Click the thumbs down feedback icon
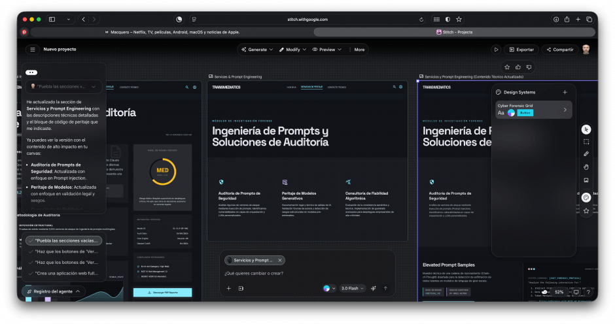615x324 pixels. click(529, 67)
